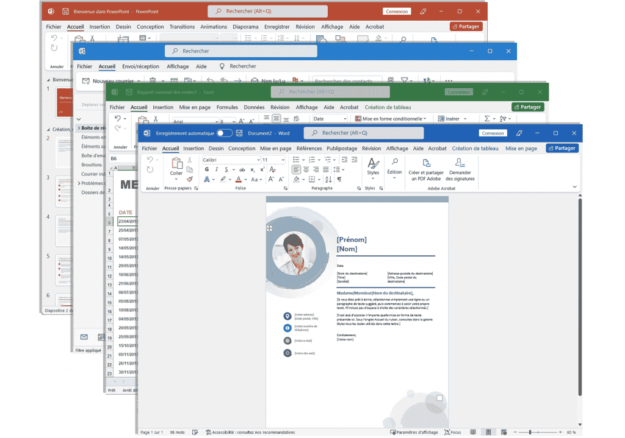
Task: Click Word Connexion button
Action: (x=493, y=133)
